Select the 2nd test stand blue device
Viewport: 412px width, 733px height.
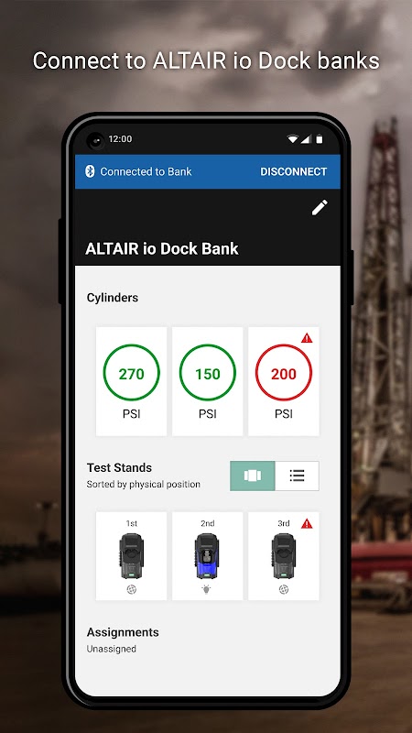coord(207,556)
